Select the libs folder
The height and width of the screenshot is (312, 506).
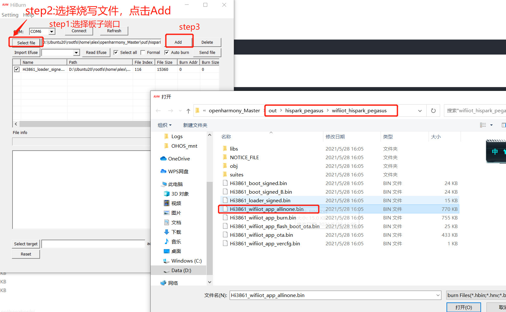(234, 149)
